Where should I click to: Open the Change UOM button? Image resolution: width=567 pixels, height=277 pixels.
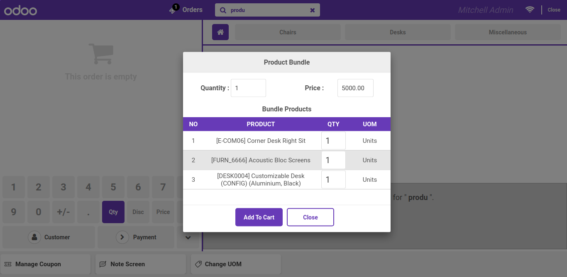(236, 264)
